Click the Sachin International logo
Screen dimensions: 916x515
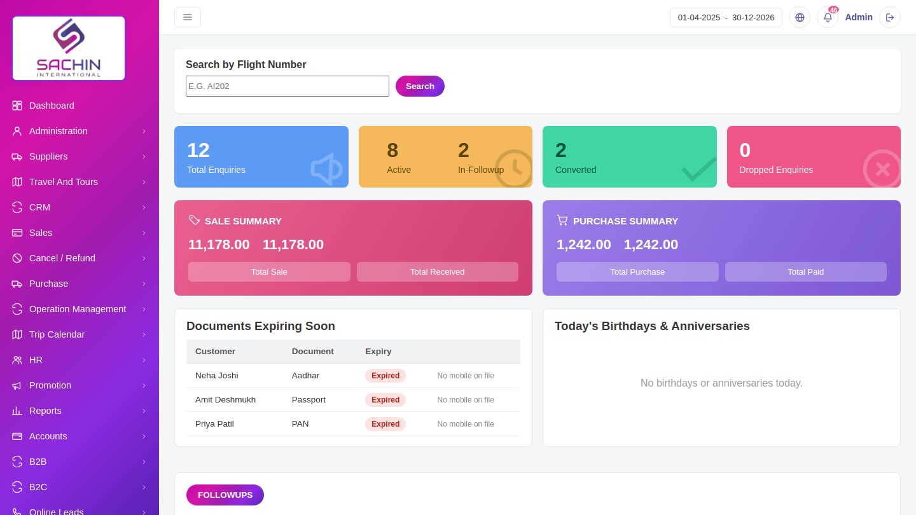[x=69, y=48]
